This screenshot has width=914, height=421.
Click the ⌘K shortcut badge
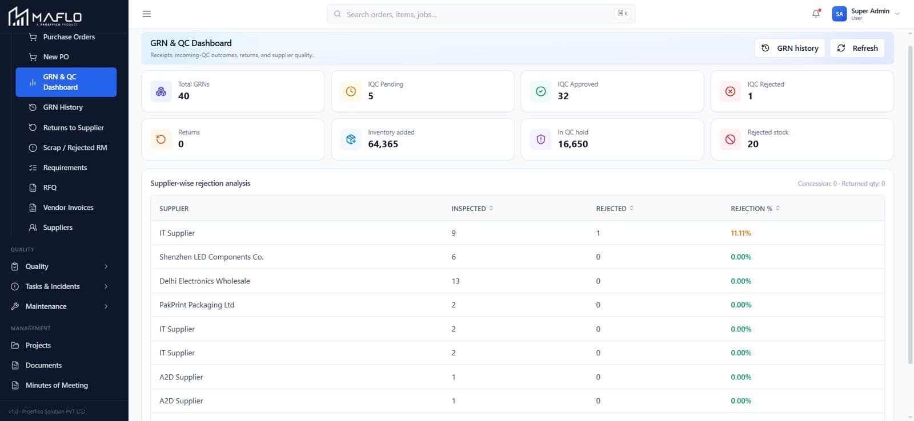623,14
